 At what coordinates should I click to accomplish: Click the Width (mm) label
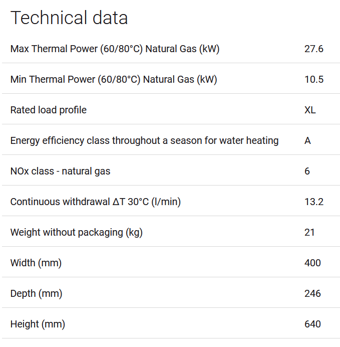(36, 263)
